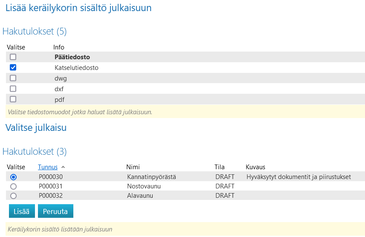Tick the dxf checkbox
This screenshot has width=365, height=237.
point(13,89)
